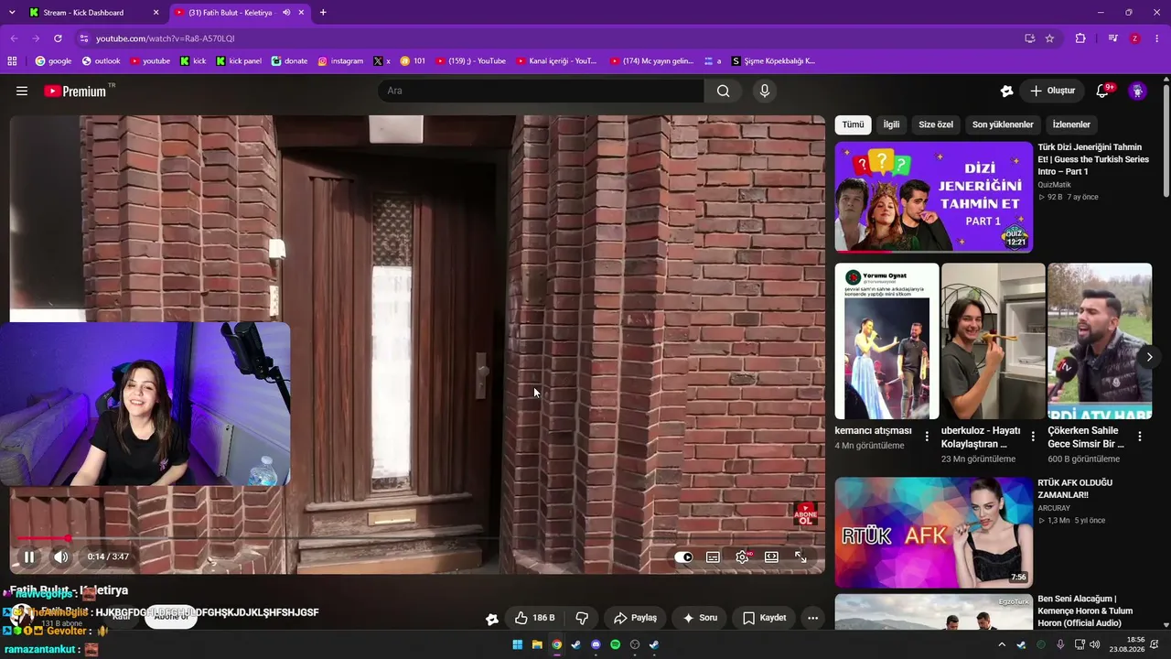Open the kick panel bookmark

239,61
